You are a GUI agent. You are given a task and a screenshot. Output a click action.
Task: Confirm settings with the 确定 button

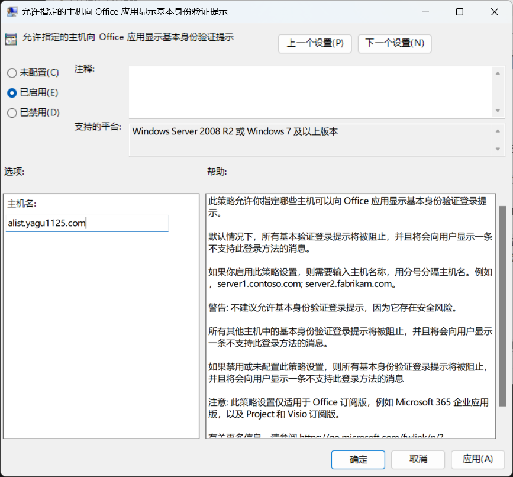(x=358, y=459)
